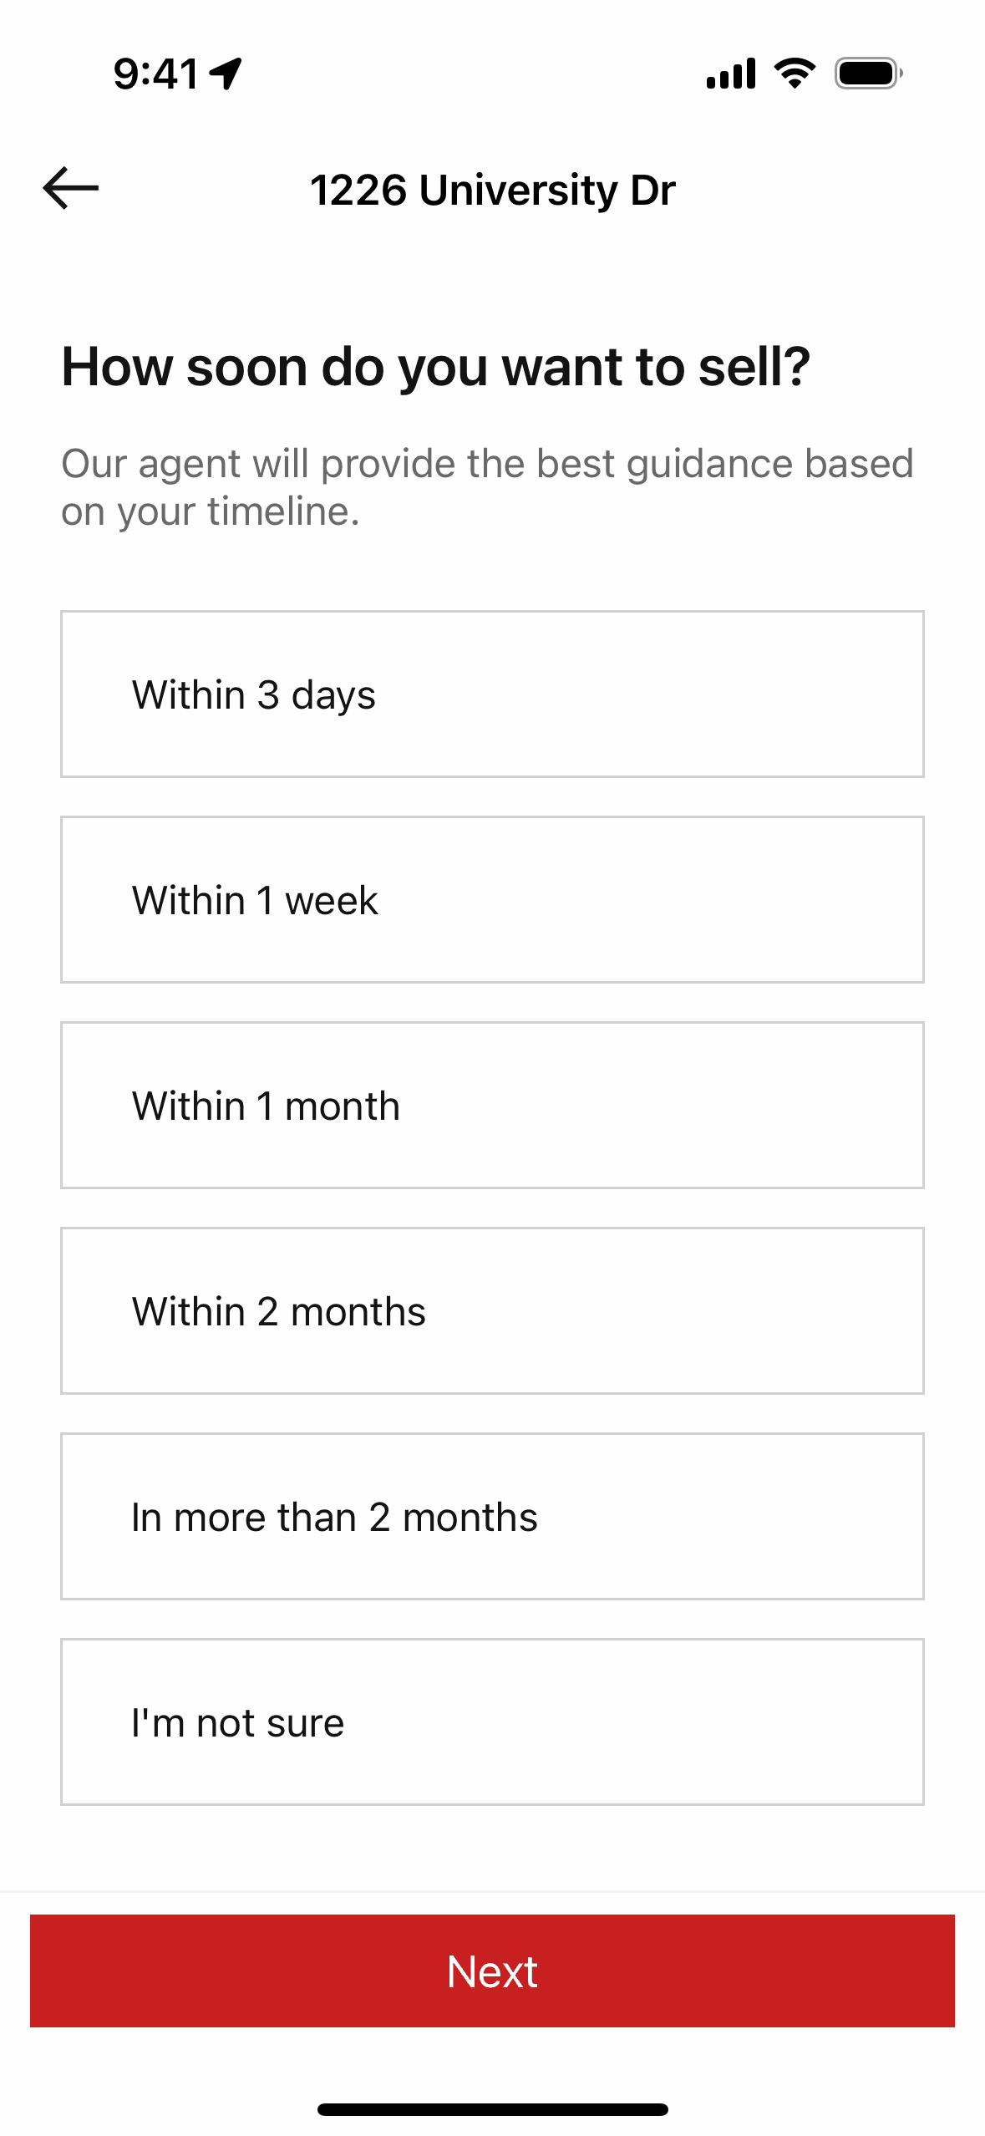Choose In more than 2 months
The width and height of the screenshot is (985, 2136).
(x=492, y=1517)
